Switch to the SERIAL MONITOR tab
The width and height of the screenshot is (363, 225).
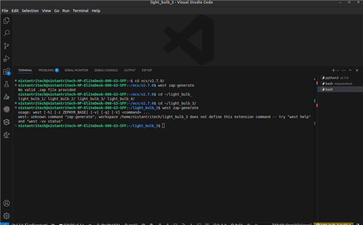(x=76, y=70)
